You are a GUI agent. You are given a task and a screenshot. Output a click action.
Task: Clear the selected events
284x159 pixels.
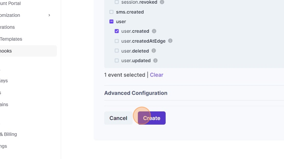point(157,75)
